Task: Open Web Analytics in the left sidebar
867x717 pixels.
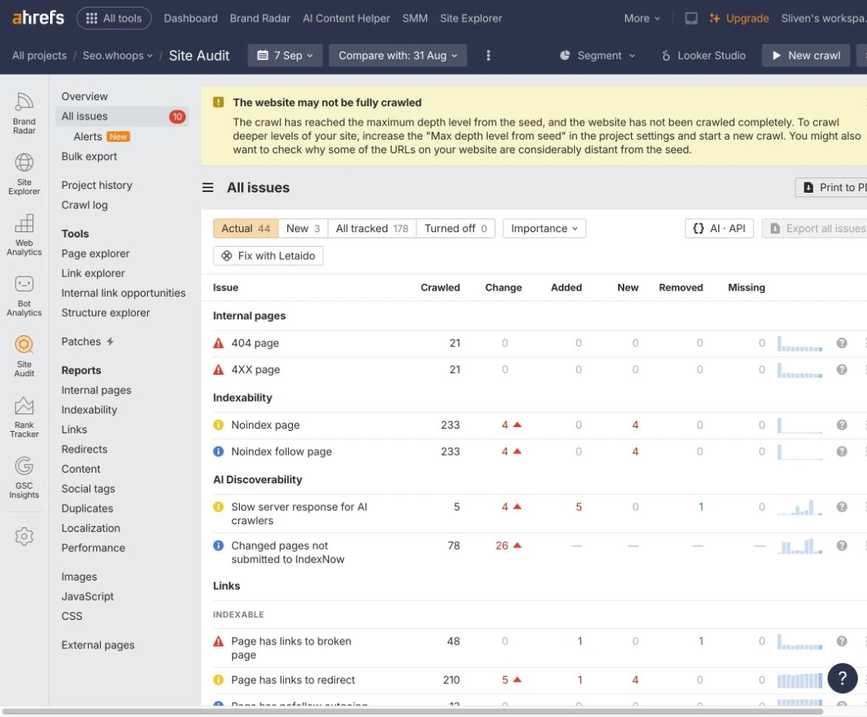Action: (24, 235)
